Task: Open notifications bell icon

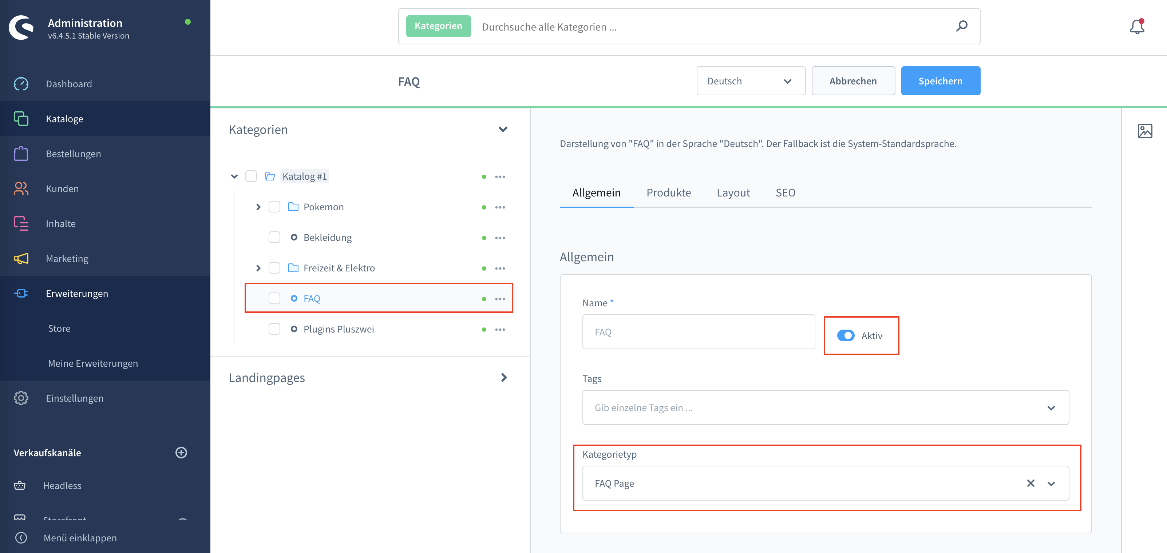Action: pos(1137,26)
